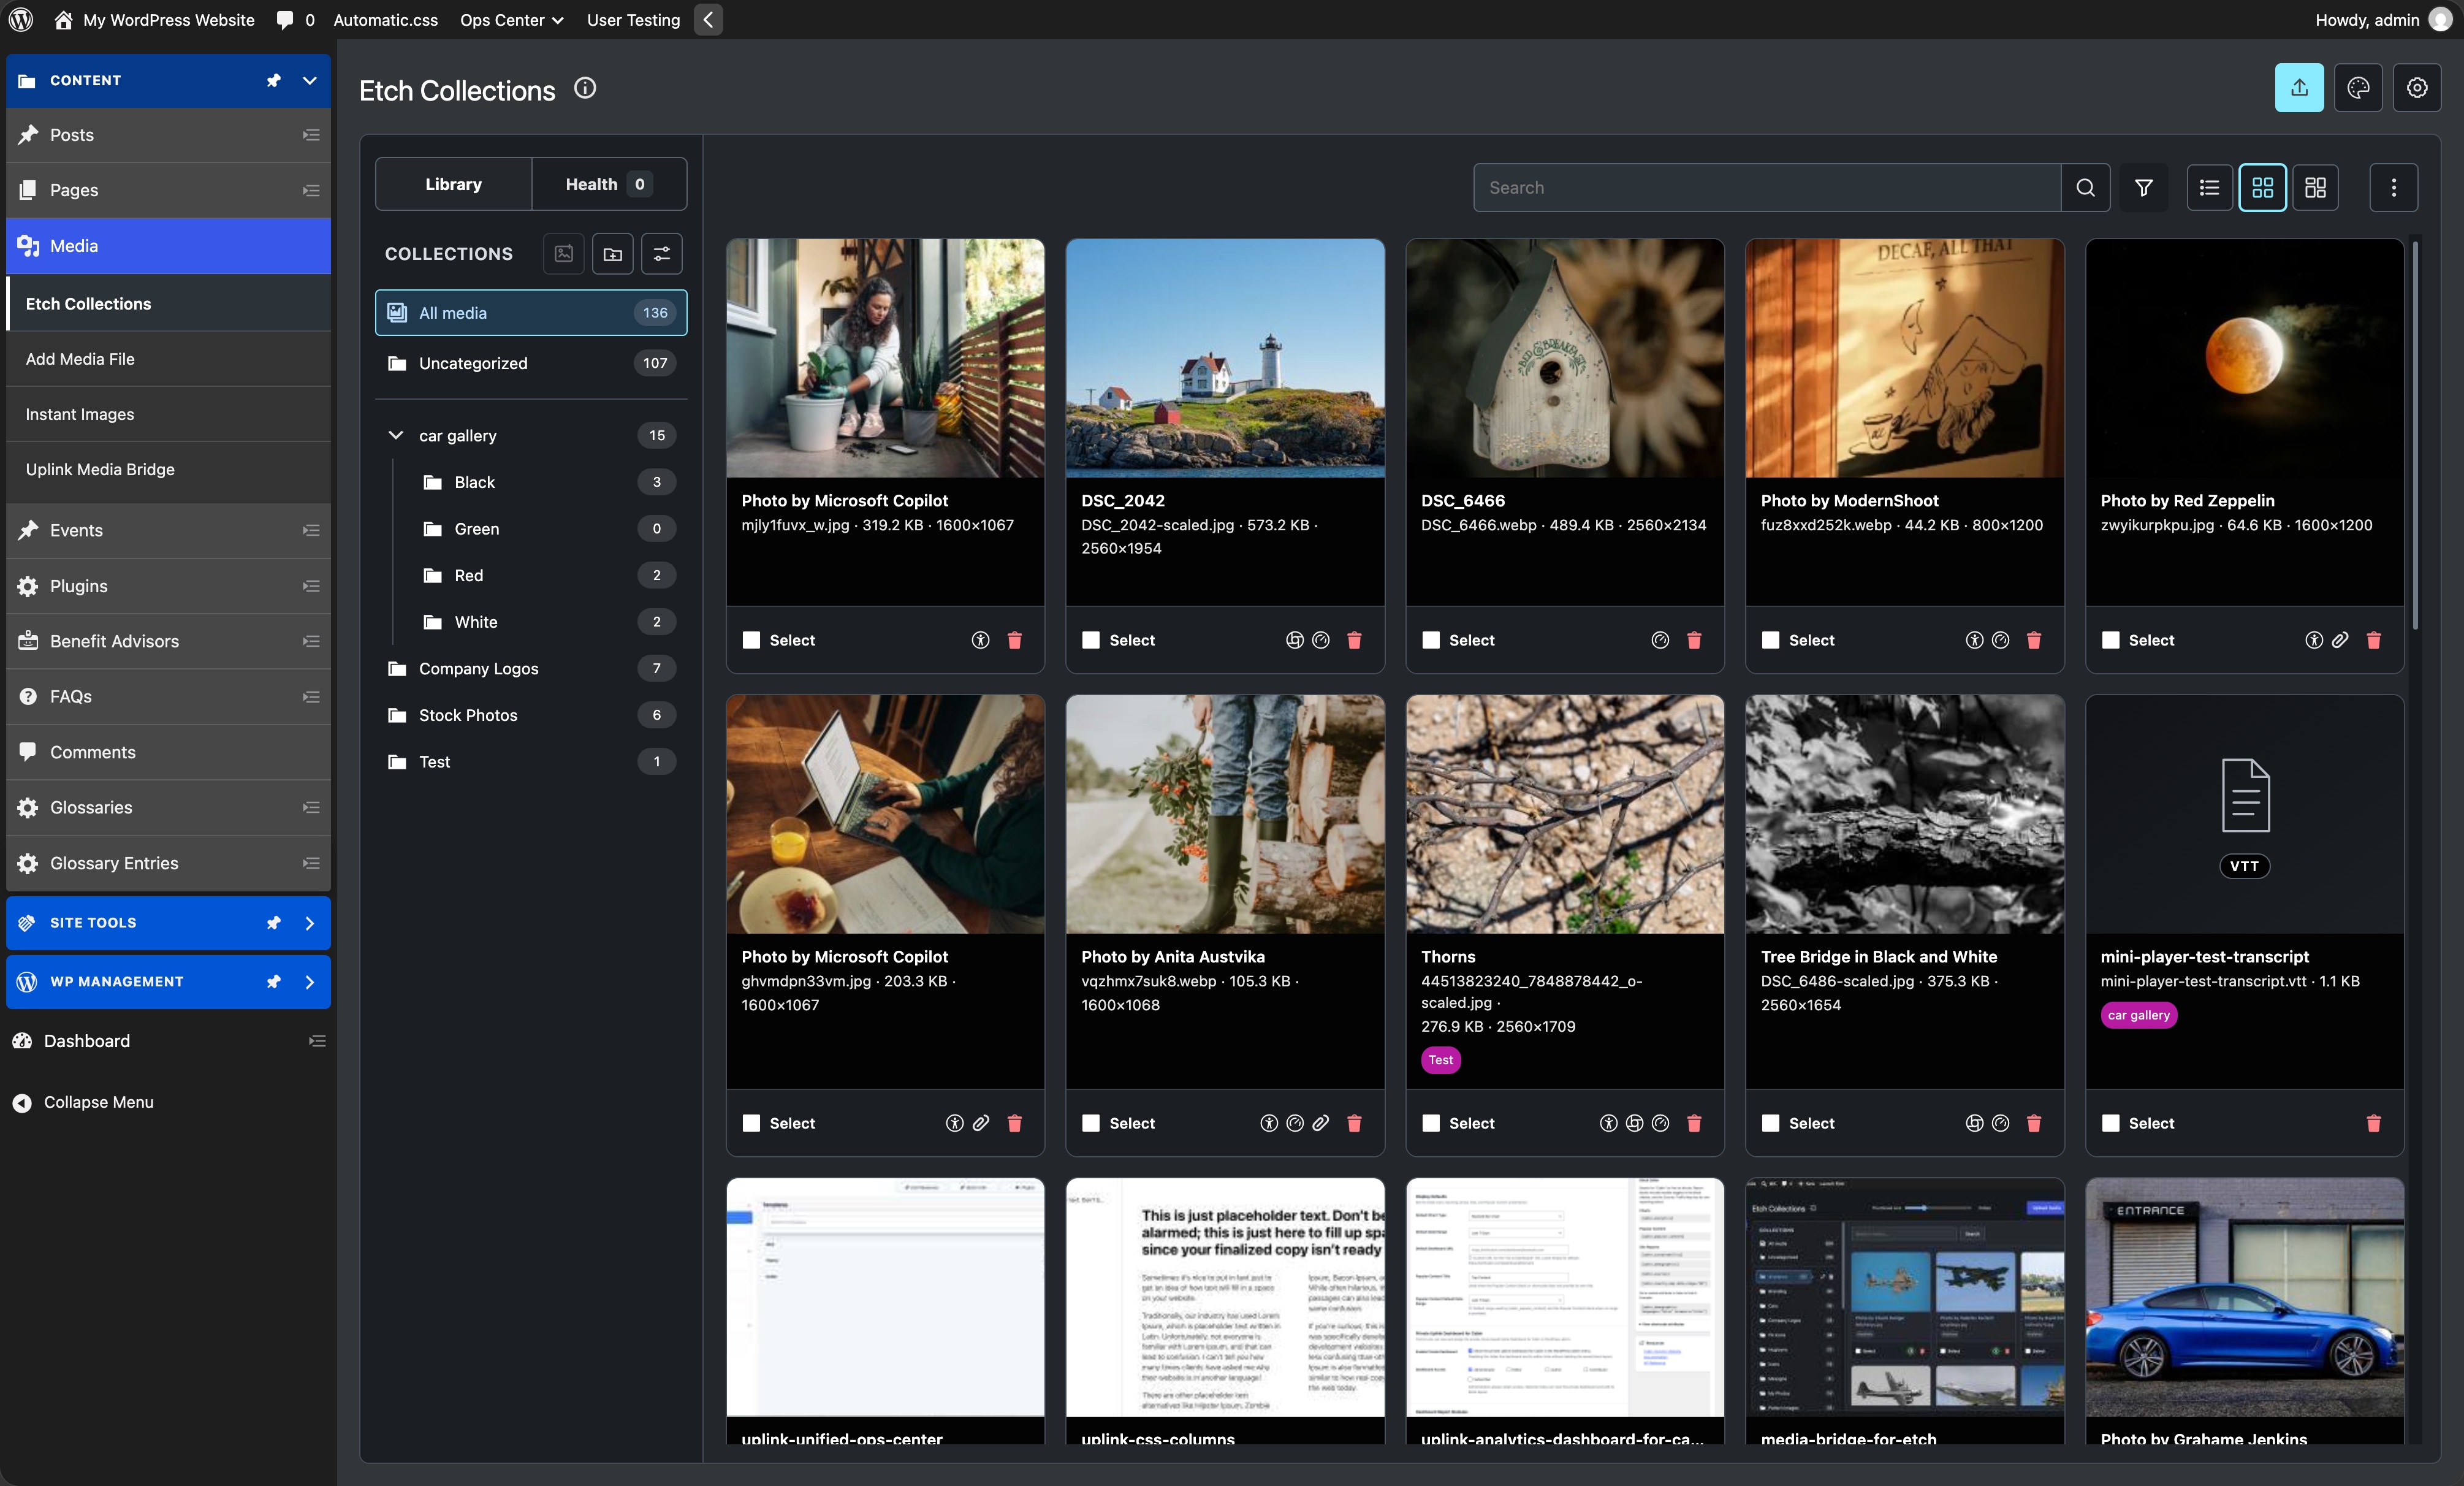Click the car gallery tag on transcript card

point(2138,1015)
